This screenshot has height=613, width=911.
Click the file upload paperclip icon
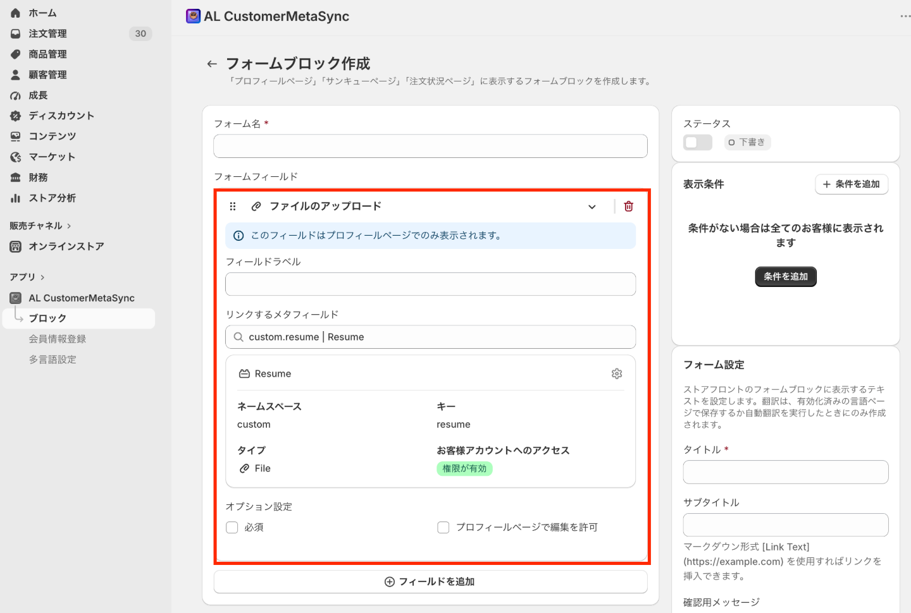point(256,207)
